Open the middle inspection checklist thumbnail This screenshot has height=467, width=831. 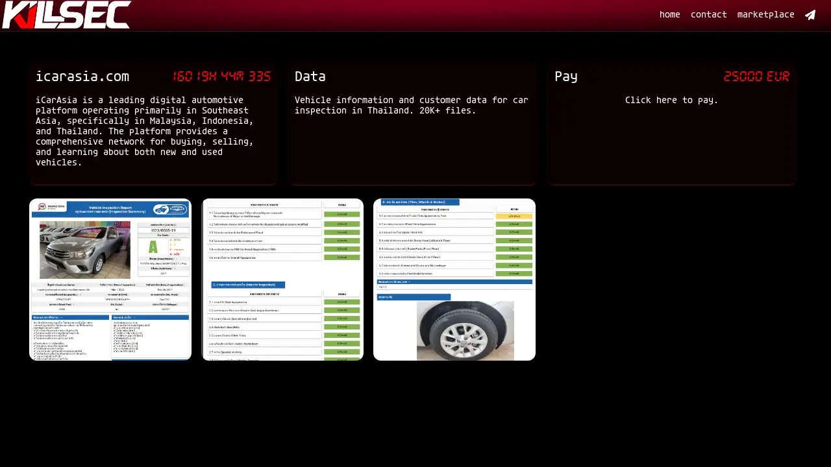click(x=282, y=280)
